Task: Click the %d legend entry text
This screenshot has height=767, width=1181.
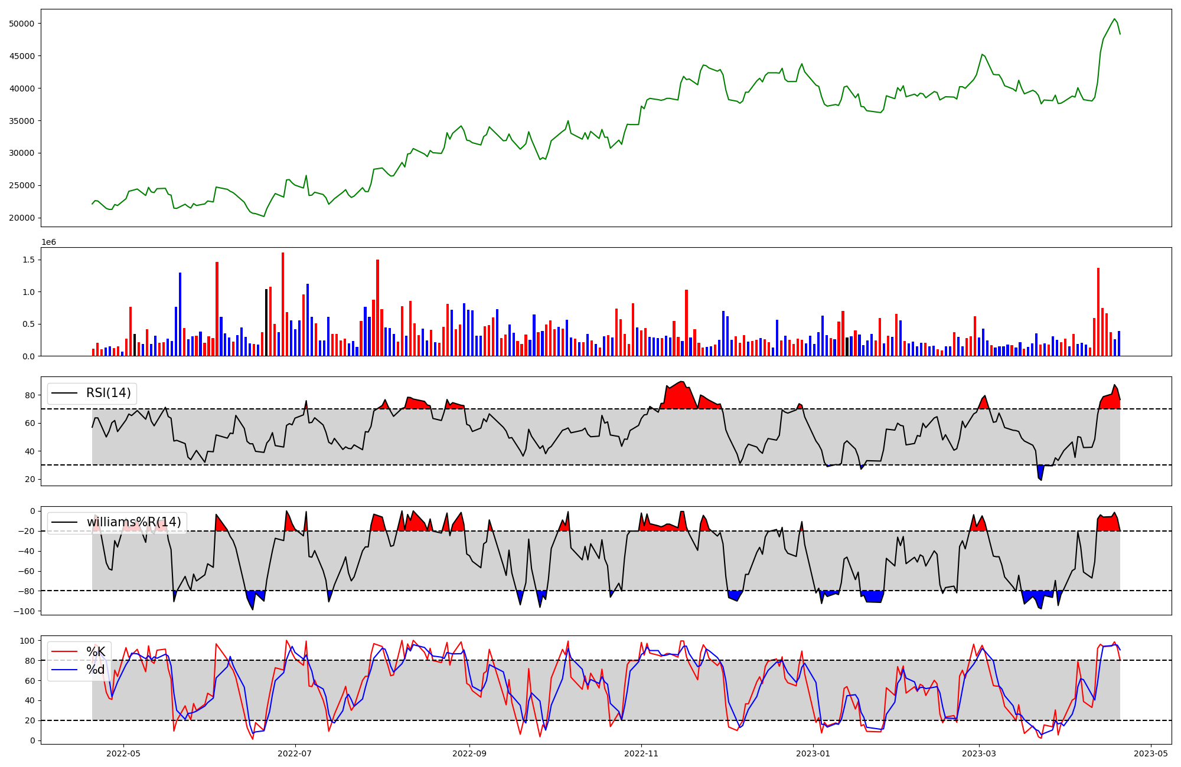Action: 96,670
